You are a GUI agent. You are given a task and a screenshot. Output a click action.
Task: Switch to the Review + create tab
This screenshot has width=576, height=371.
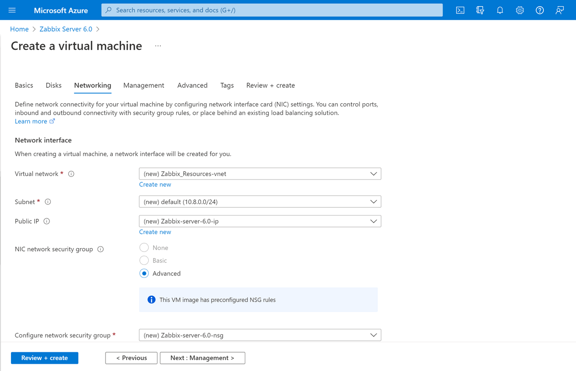271,85
